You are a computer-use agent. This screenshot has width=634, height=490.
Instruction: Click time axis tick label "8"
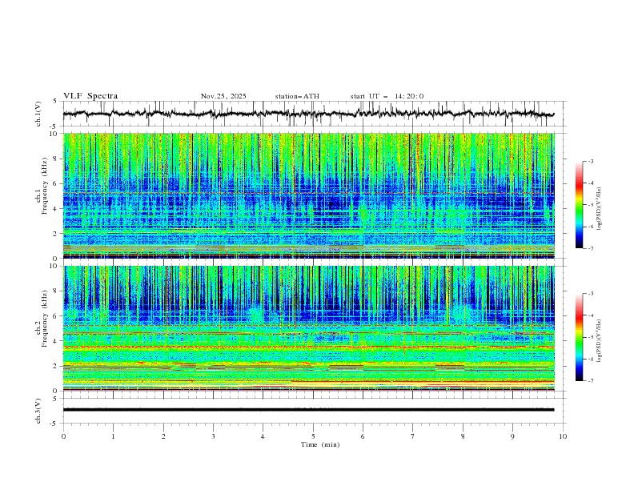(x=463, y=436)
